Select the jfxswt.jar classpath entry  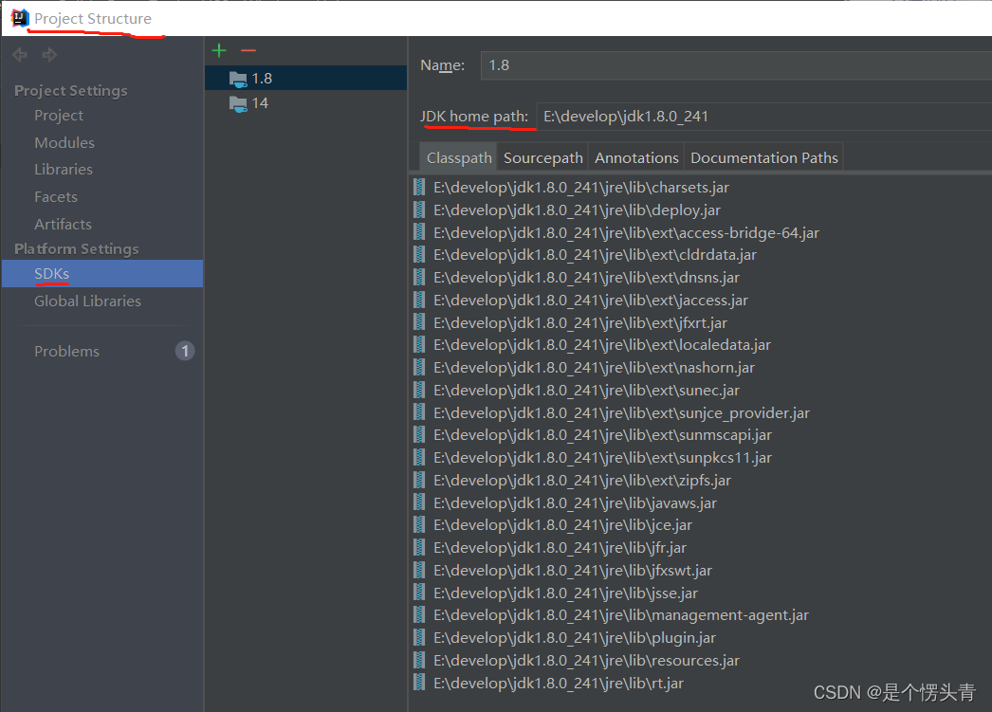[573, 571]
